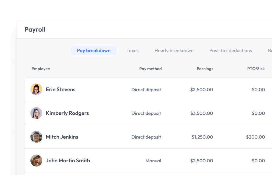Click Erin Stevens' $2,500.00 earnings value
The height and width of the screenshot is (175, 272).
[202, 89]
